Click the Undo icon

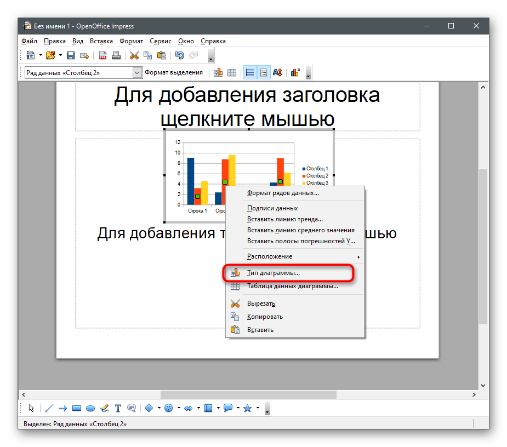click(179, 55)
